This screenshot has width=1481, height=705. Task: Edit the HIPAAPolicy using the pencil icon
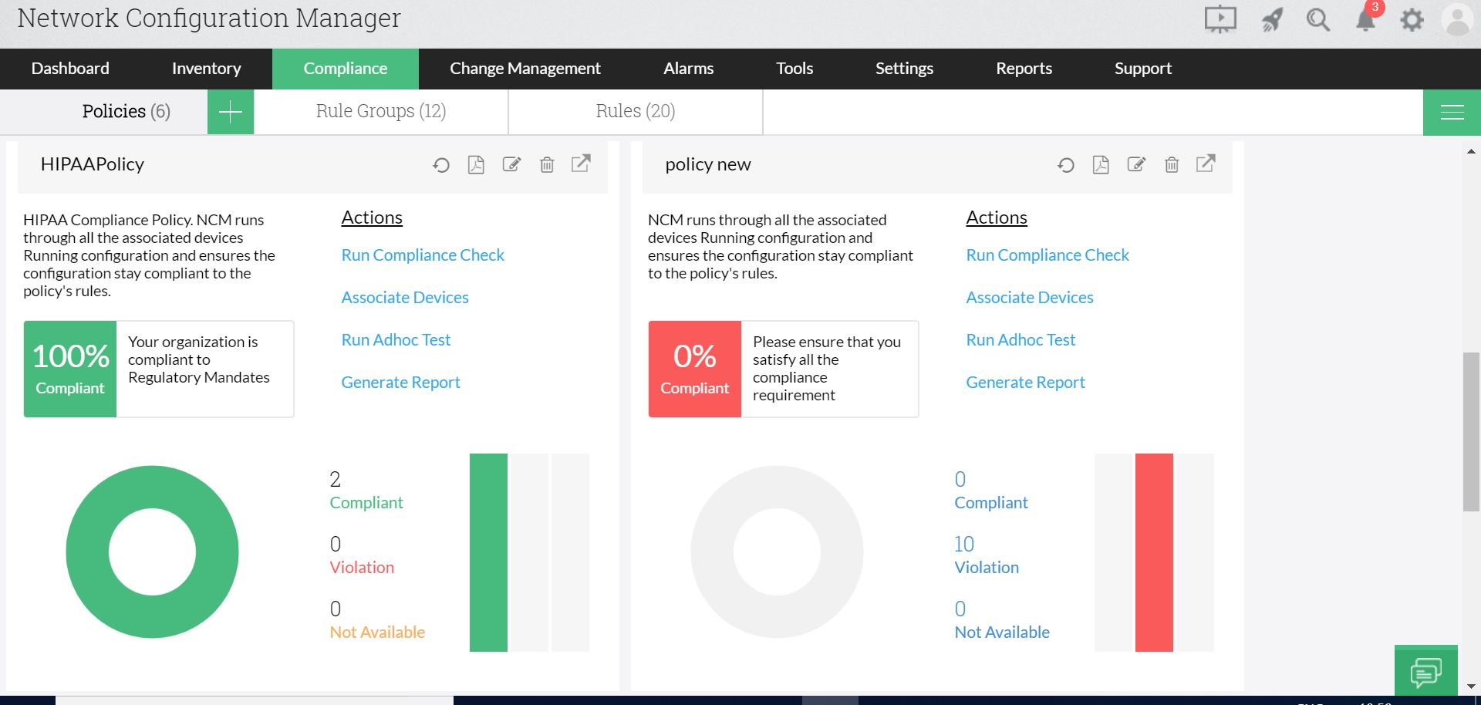511,164
